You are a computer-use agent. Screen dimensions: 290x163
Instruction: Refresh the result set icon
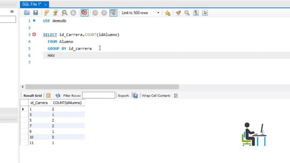coord(58,96)
